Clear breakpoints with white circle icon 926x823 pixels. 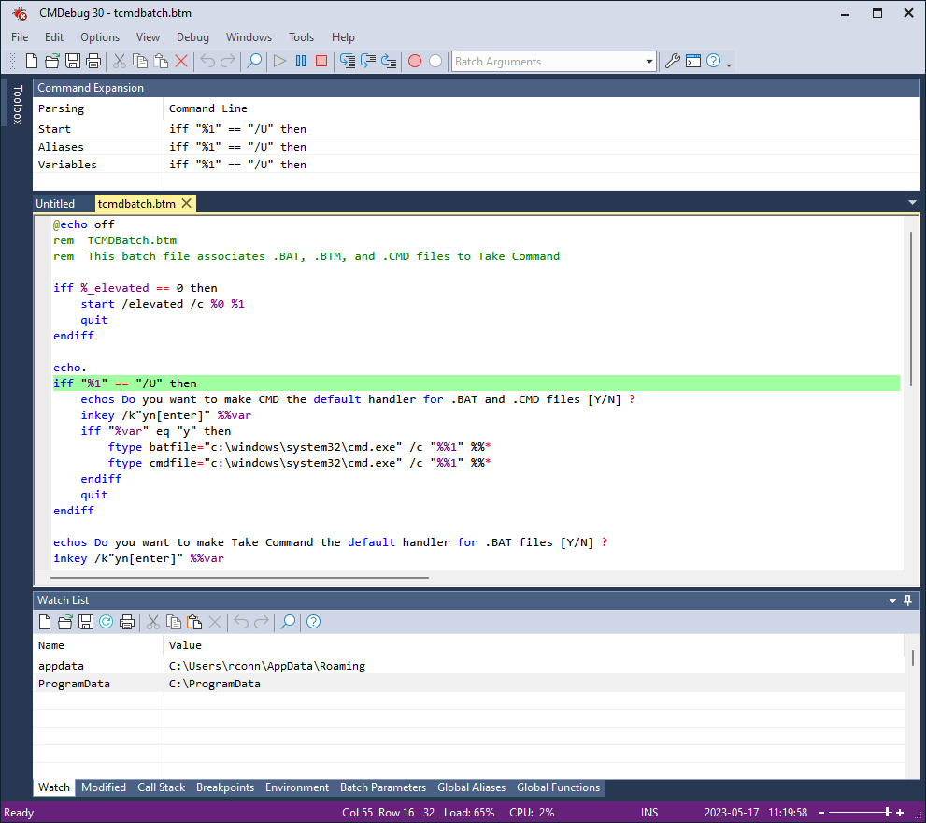click(x=435, y=61)
